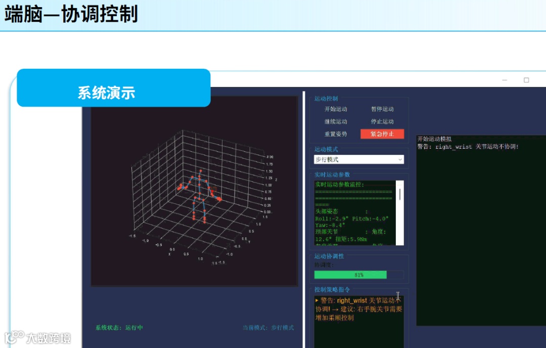The width and height of the screenshot is (546, 348).
Task: Click the 协调度 81% progress bar
Action: 358,275
